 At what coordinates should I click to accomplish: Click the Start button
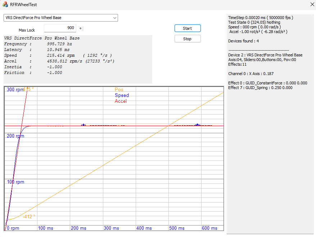click(188, 28)
